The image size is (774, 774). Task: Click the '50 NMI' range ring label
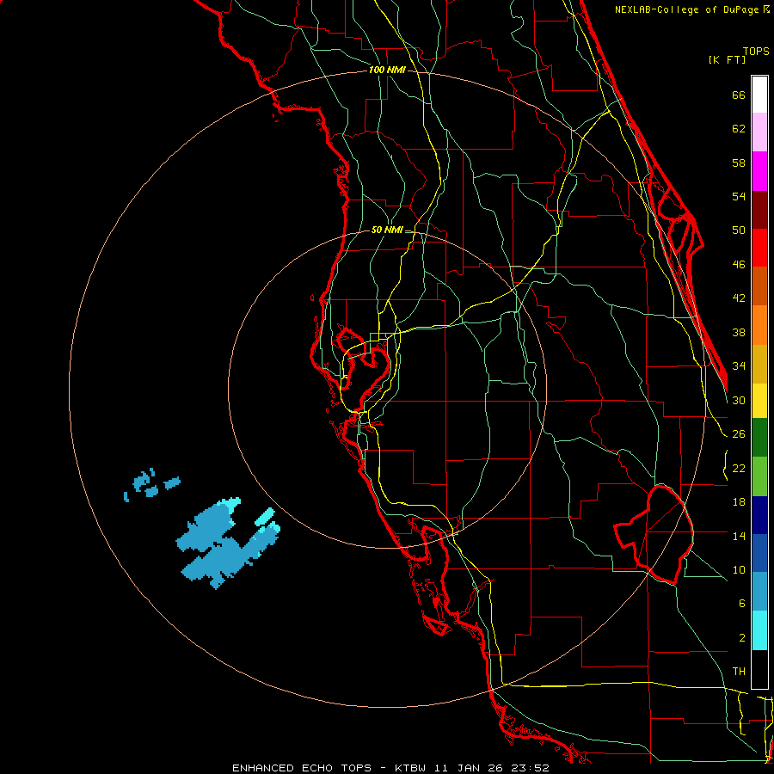pyautogui.click(x=387, y=230)
